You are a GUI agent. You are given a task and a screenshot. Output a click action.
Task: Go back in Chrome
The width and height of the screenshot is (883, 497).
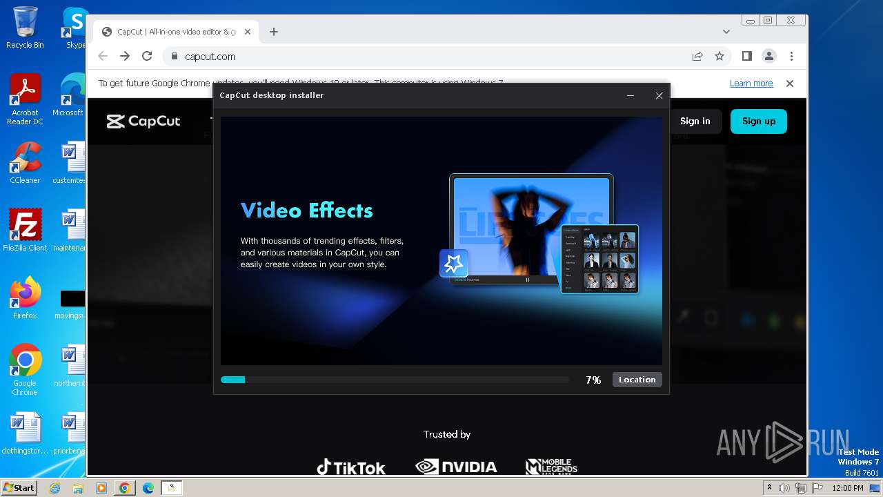point(103,57)
